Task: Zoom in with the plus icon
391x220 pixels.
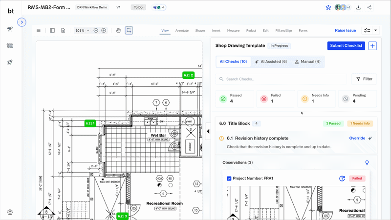Action: point(104,30)
